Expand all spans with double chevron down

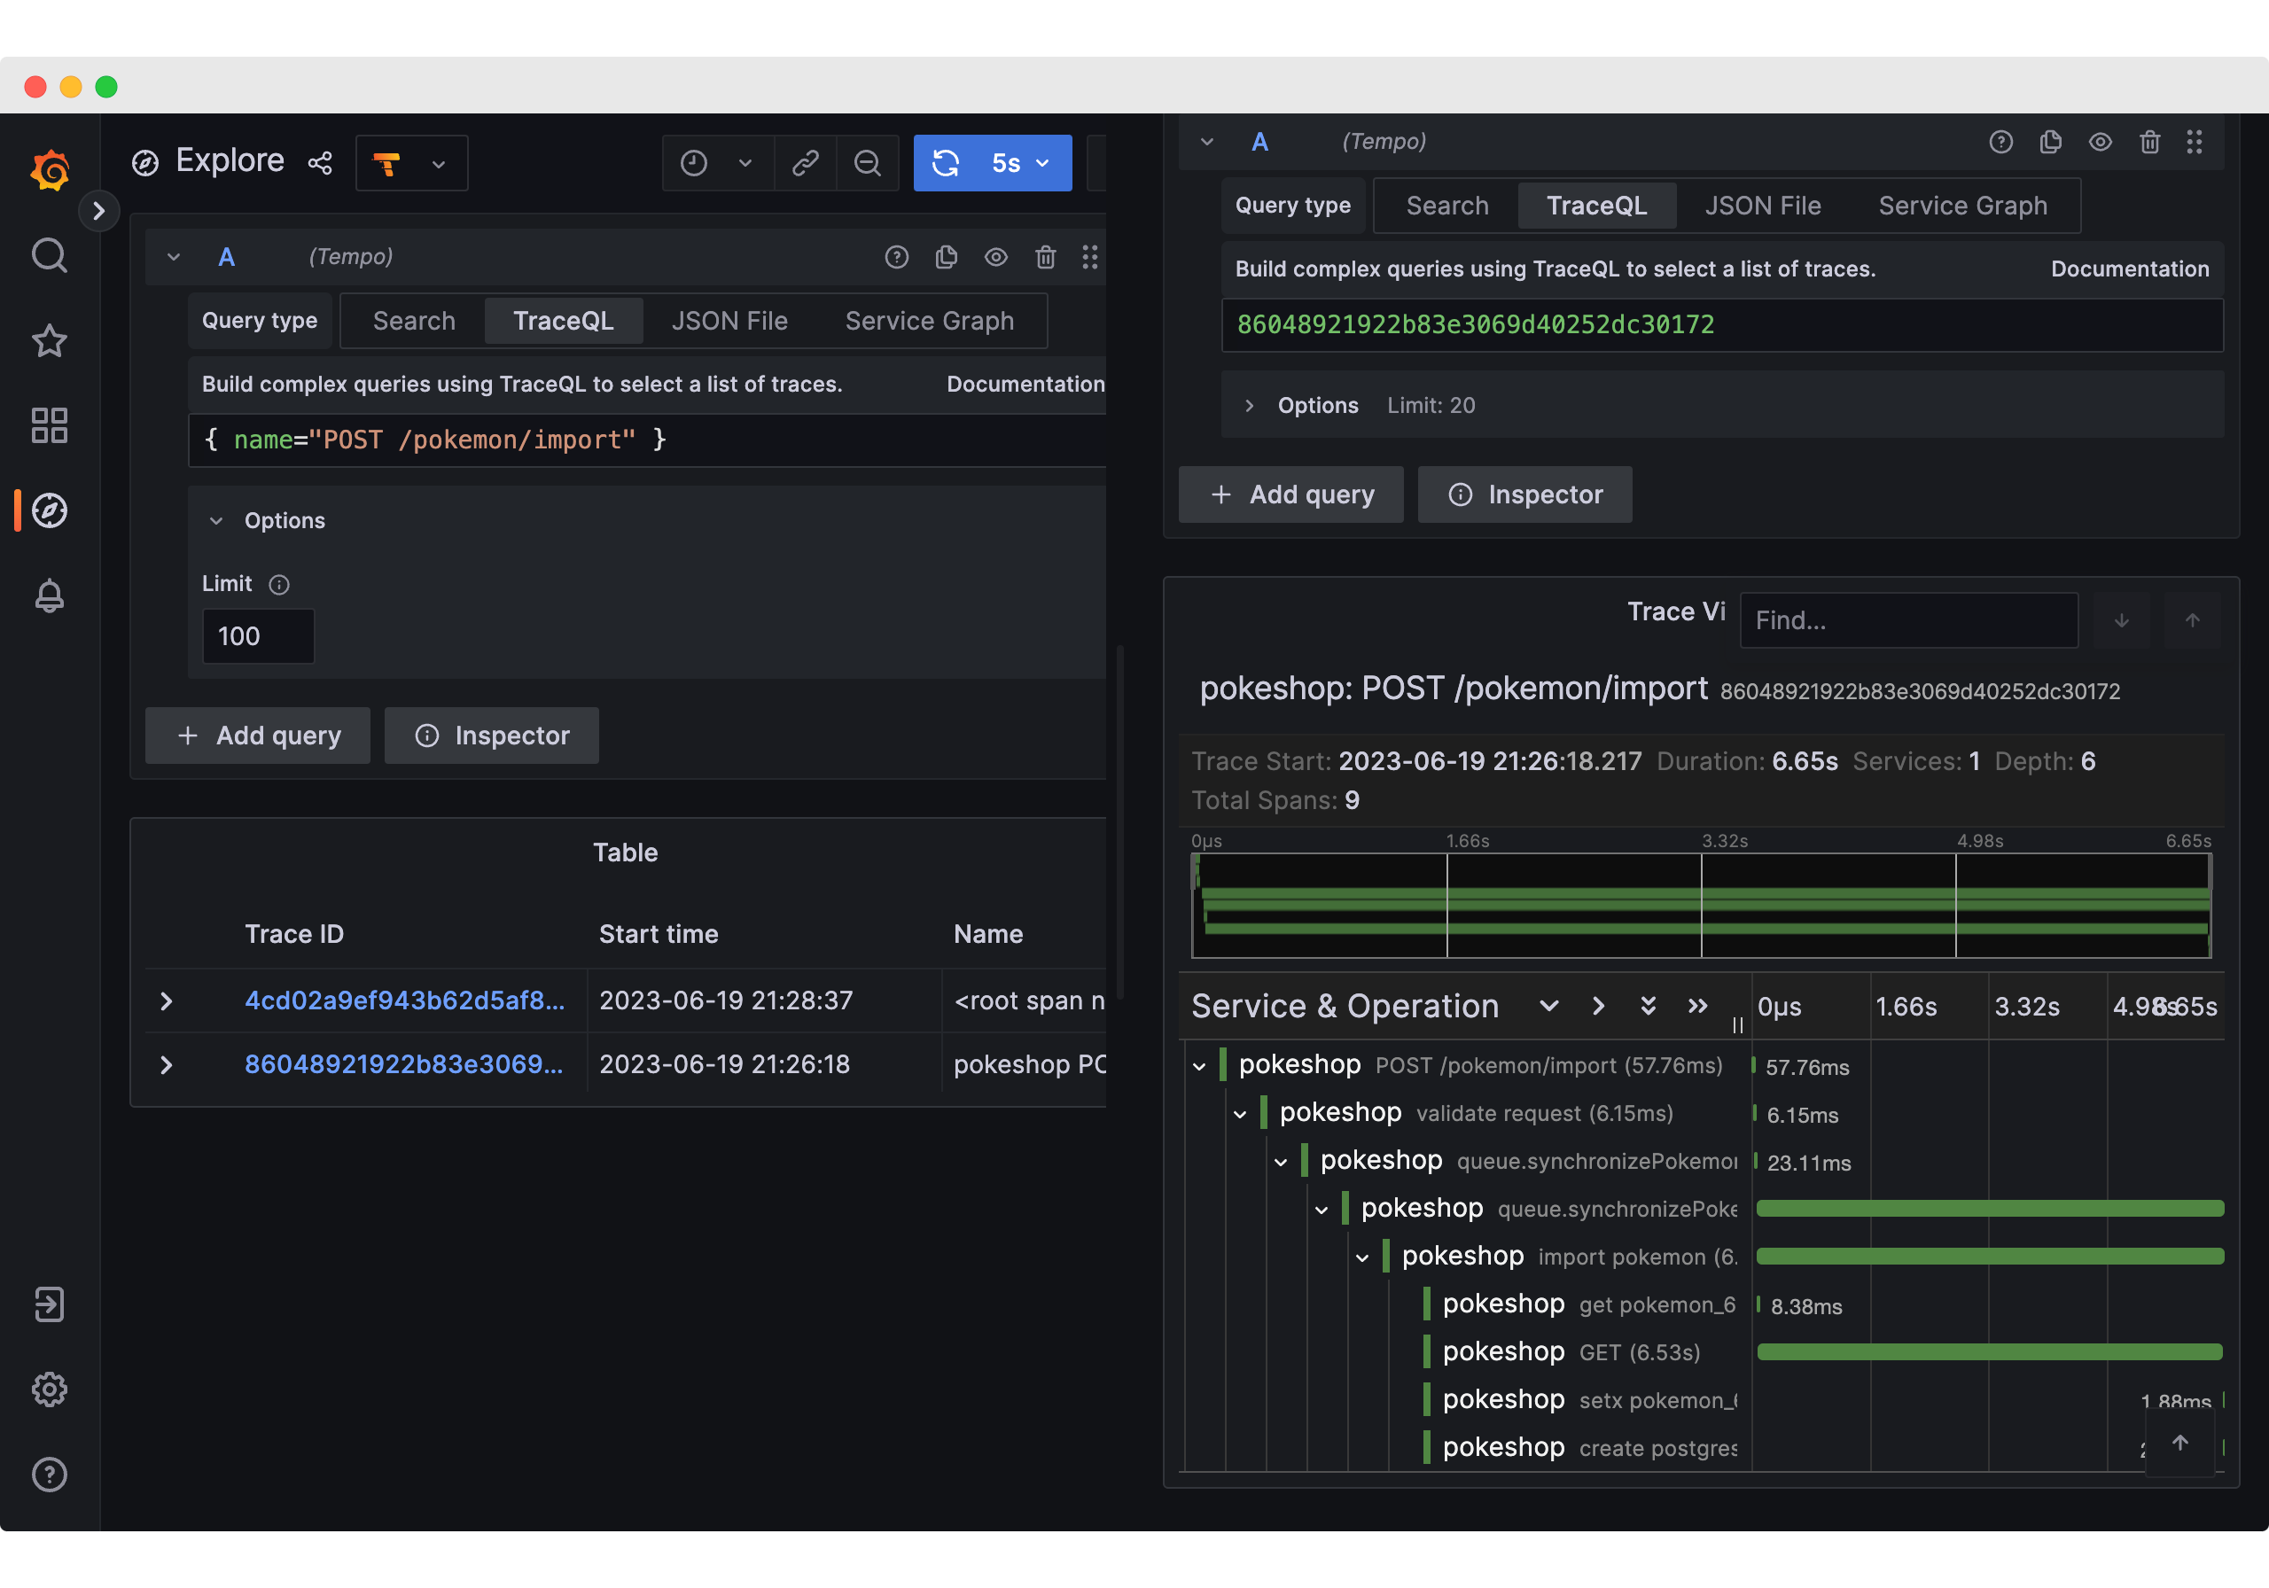[1648, 1006]
